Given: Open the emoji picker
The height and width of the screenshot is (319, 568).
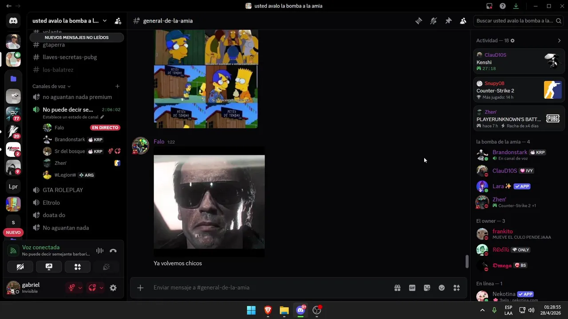Looking at the screenshot, I should 442,288.
